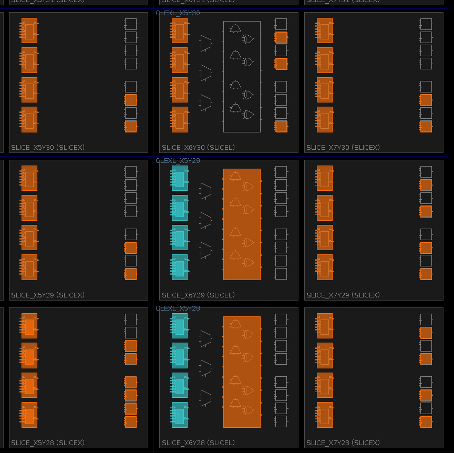This screenshot has width=454, height=453.
Task: Select the bottom orange LUT in SLICE_X7Y28
Action: pos(325,415)
